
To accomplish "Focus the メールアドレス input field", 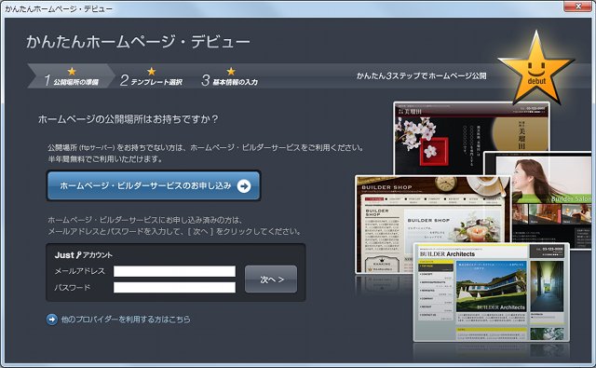I will coord(174,271).
